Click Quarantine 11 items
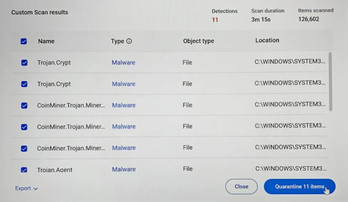This screenshot has height=202, width=348. 299,186
